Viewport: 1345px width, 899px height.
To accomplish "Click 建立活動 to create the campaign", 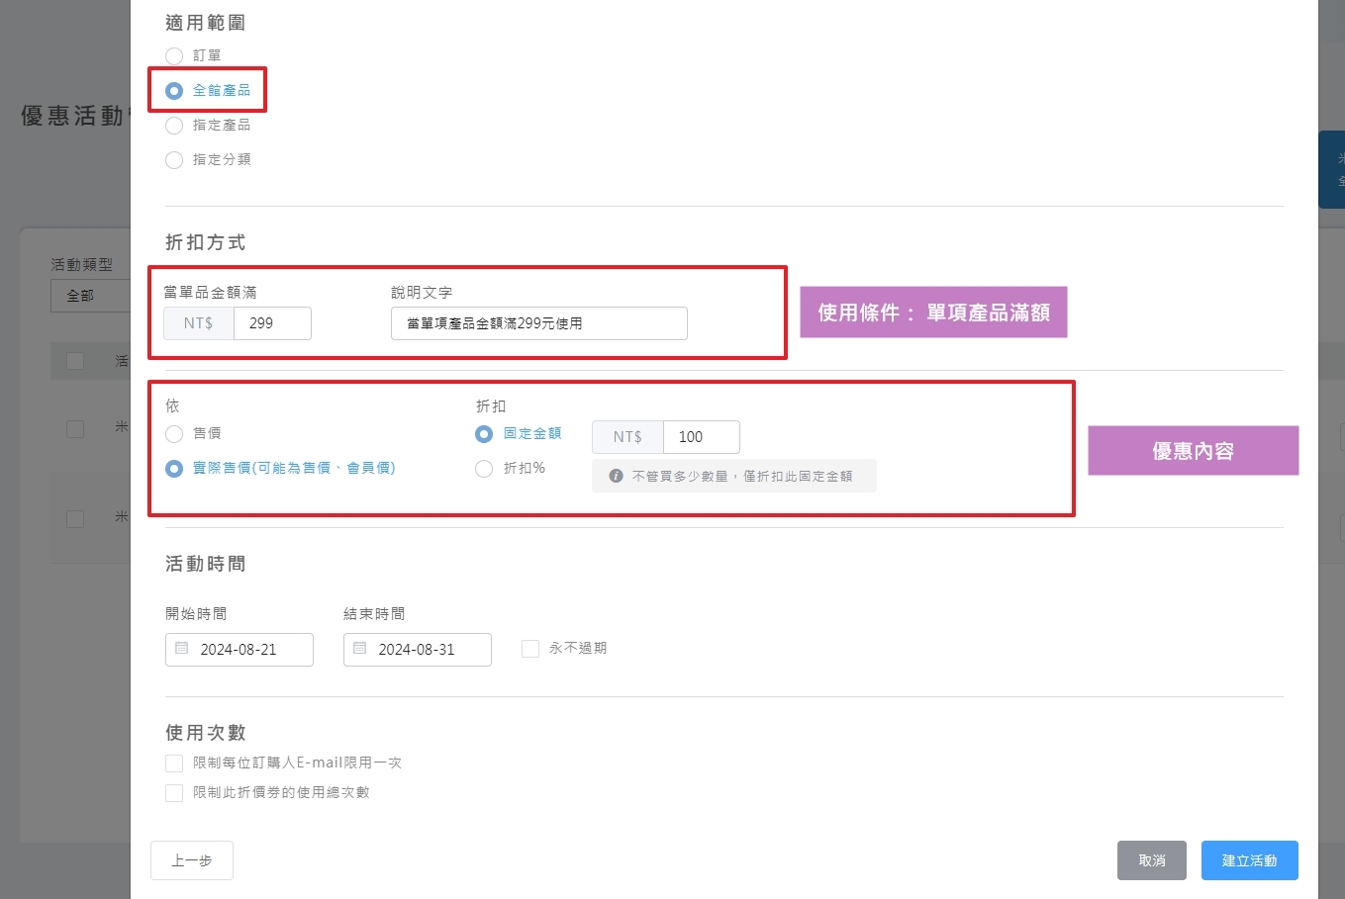I will point(1249,859).
